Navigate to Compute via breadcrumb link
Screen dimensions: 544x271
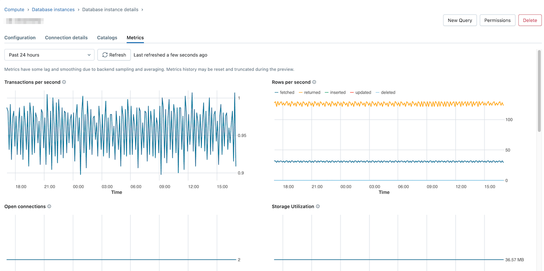(14, 9)
